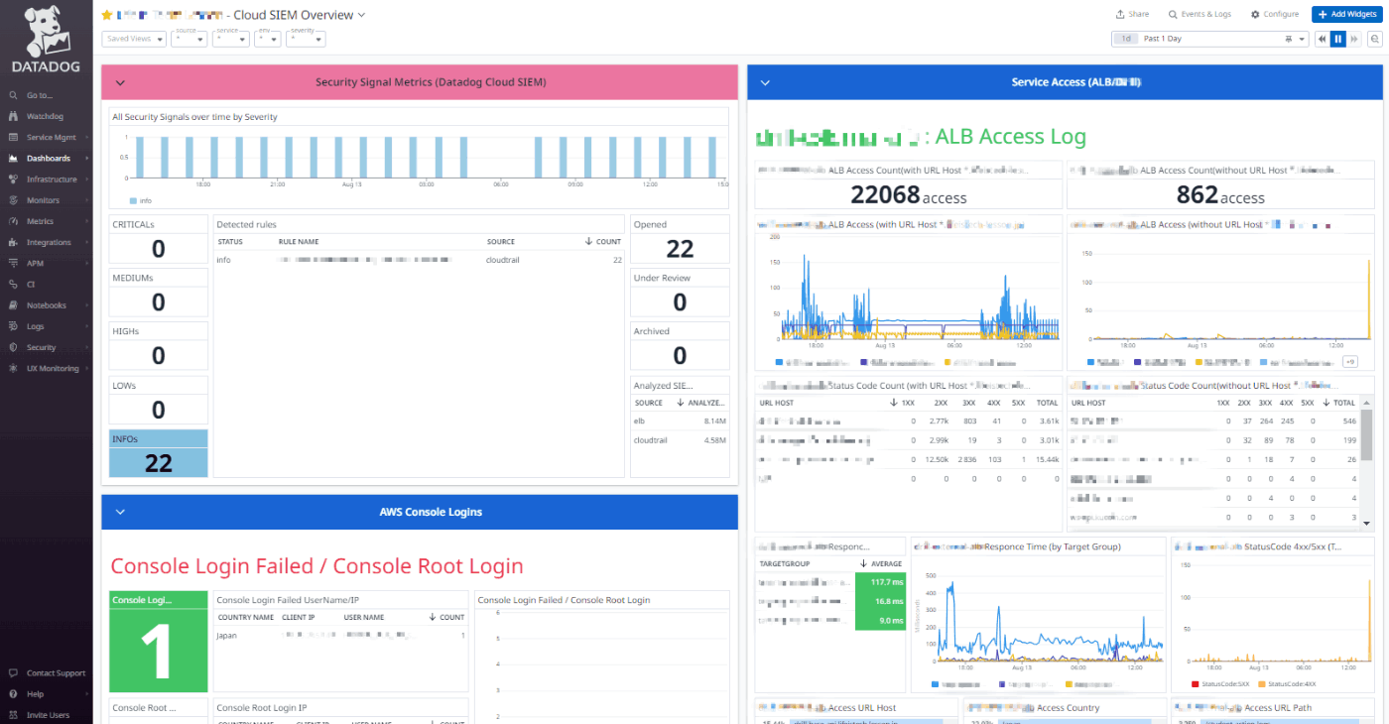Image resolution: width=1389 pixels, height=724 pixels.
Task: Collapse the Service Access group
Action: pyautogui.click(x=765, y=82)
